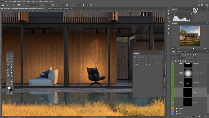This screenshot has height=118, width=209.
Task: Select the Rectangular Marquee tool
Action: point(12,56)
